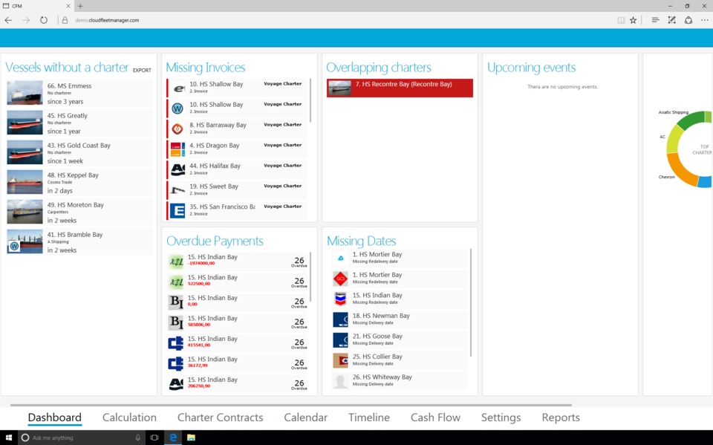
Task: Click the favorites star icon in address bar
Action: tap(633, 20)
